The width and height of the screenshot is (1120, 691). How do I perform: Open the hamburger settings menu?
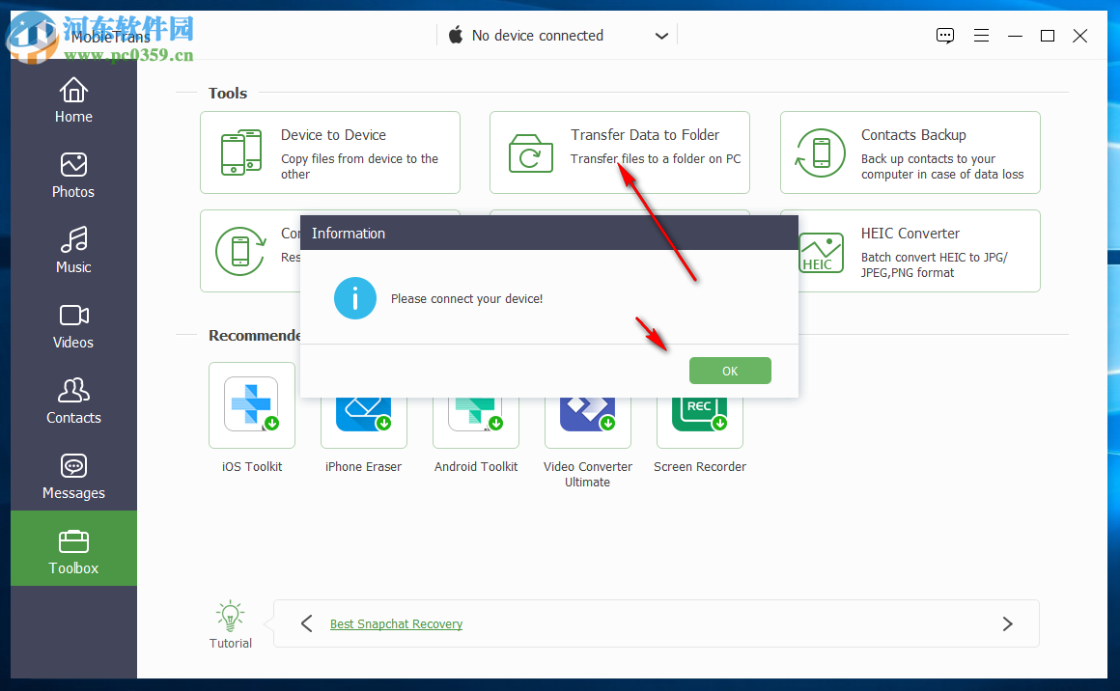pos(981,35)
